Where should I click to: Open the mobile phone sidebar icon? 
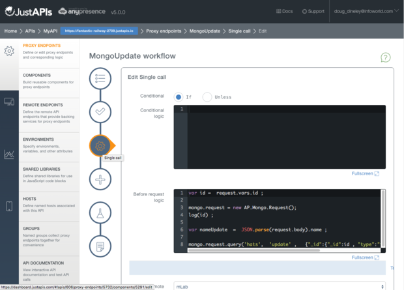[x=9, y=206]
